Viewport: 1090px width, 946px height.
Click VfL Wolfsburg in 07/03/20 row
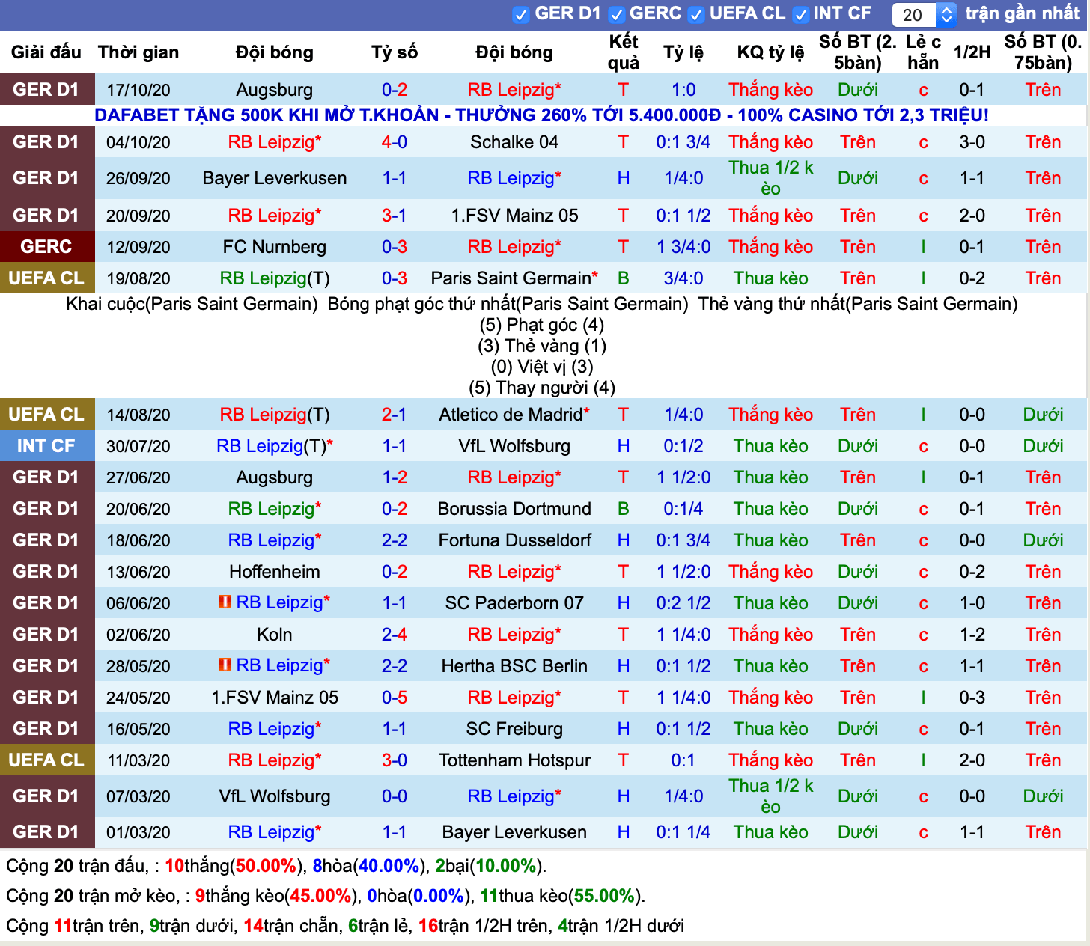pyautogui.click(x=275, y=796)
